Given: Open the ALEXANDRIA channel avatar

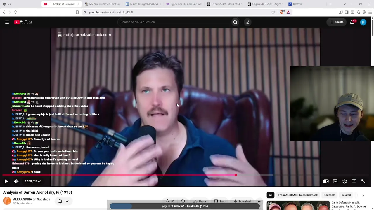Looking at the screenshot, I should pyautogui.click(x=7, y=201).
